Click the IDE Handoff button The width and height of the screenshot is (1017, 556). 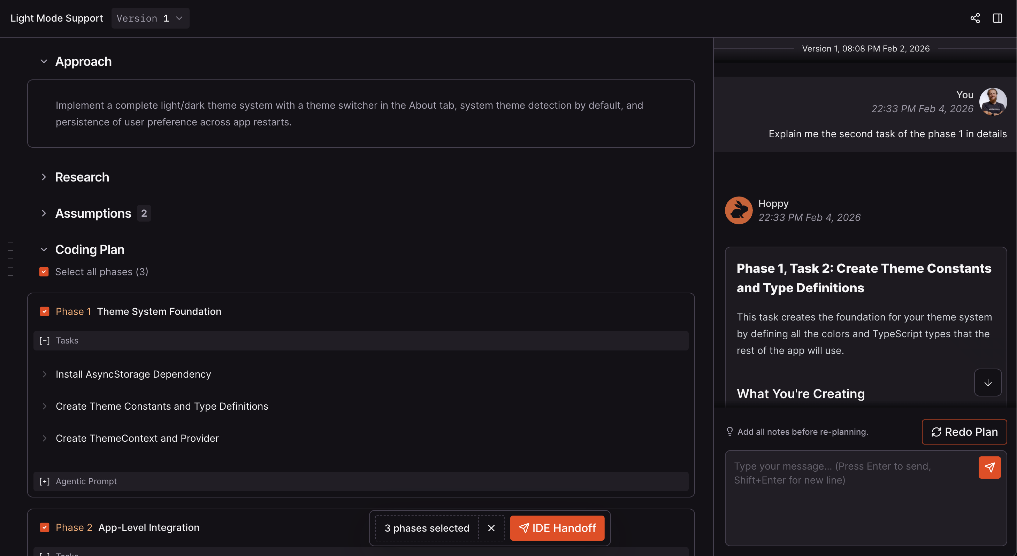557,528
